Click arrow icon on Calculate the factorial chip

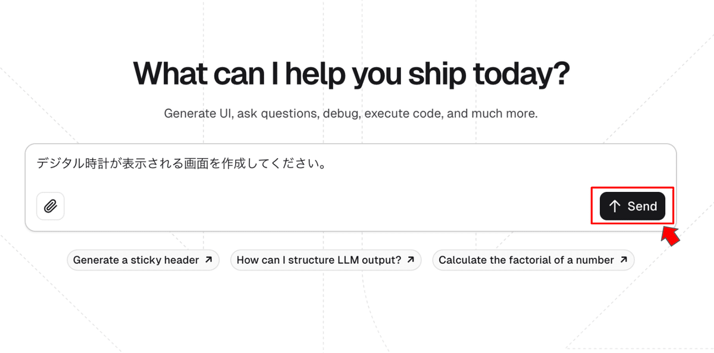point(624,260)
